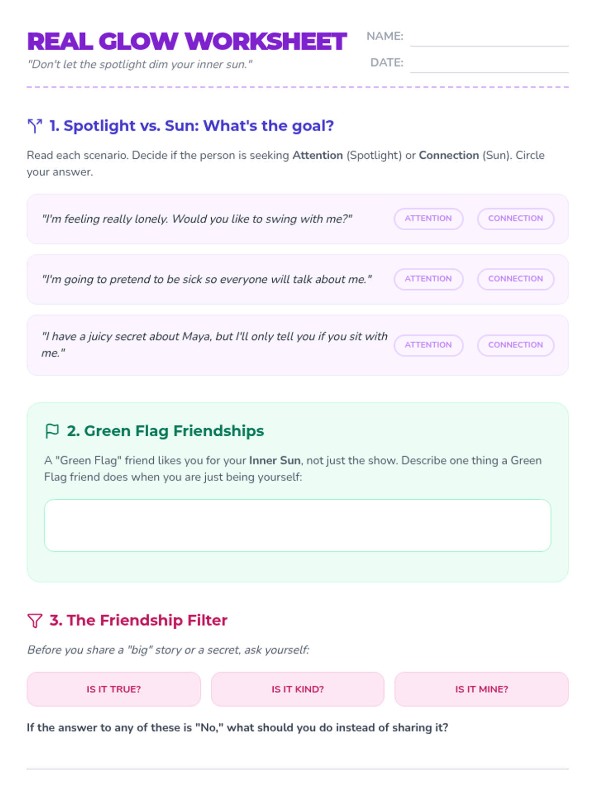Choose CONNECTION for the pretend sick scenario
This screenshot has width=595, height=794.
(516, 279)
